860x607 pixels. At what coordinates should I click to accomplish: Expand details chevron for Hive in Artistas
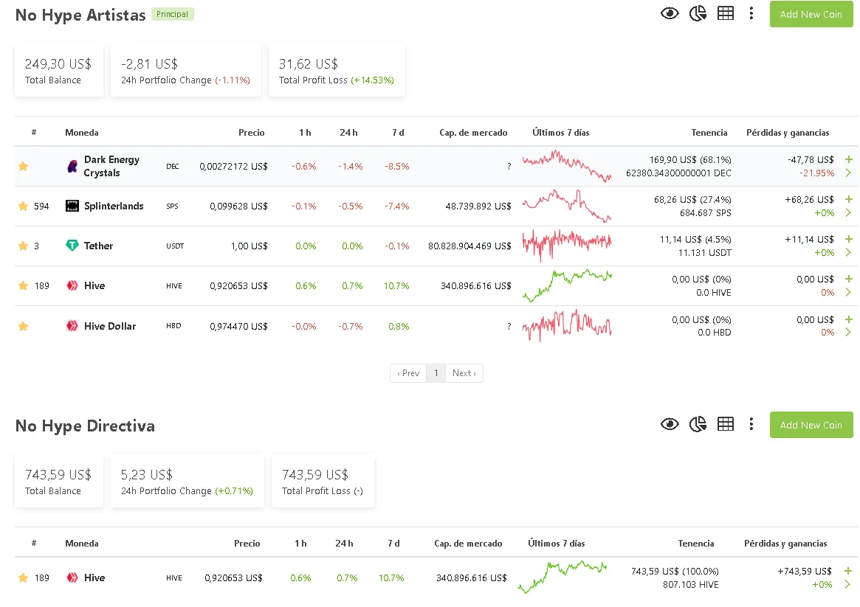(x=848, y=293)
